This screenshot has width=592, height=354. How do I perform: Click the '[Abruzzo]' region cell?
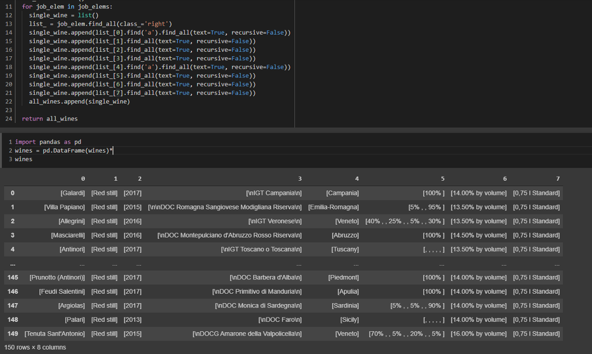(x=345, y=235)
